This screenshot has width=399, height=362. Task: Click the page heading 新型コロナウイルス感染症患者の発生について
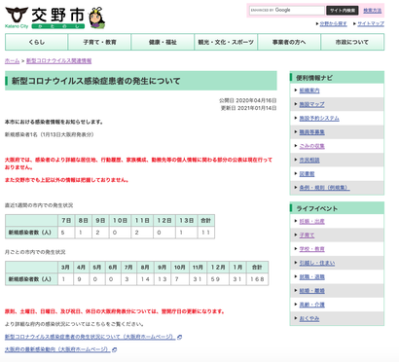pos(96,81)
